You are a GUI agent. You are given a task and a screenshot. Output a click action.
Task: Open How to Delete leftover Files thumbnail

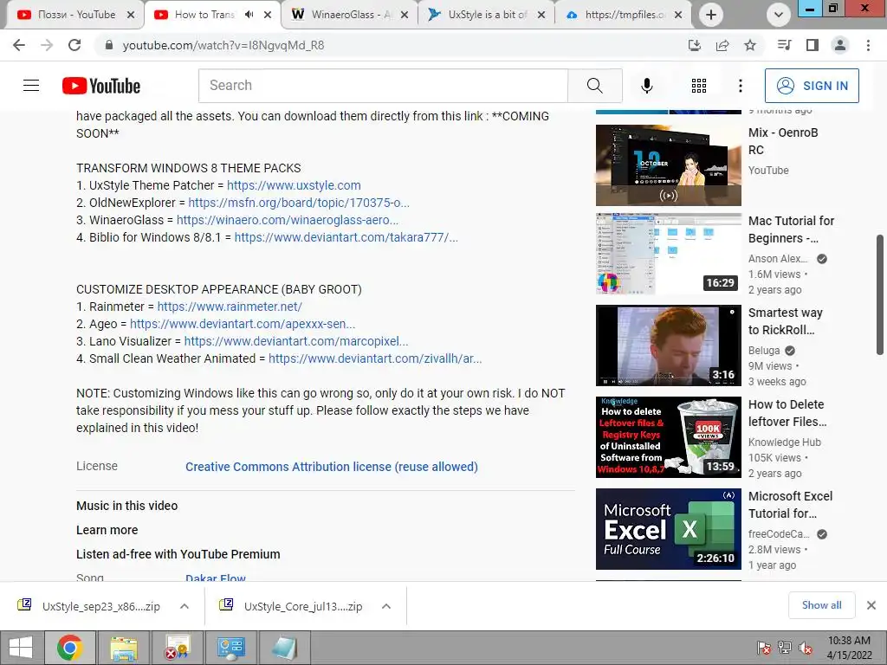click(668, 436)
